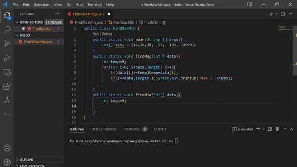Click the underlined data variable on line 3

pyautogui.click(x=120, y=45)
